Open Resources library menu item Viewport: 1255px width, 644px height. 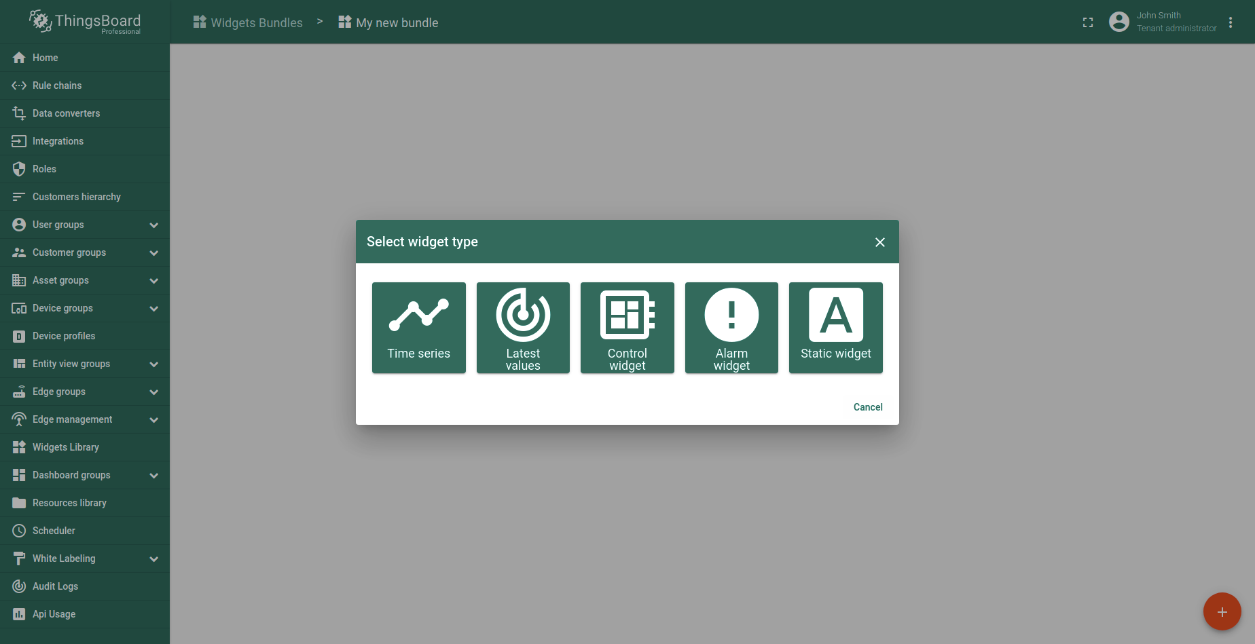(85, 503)
